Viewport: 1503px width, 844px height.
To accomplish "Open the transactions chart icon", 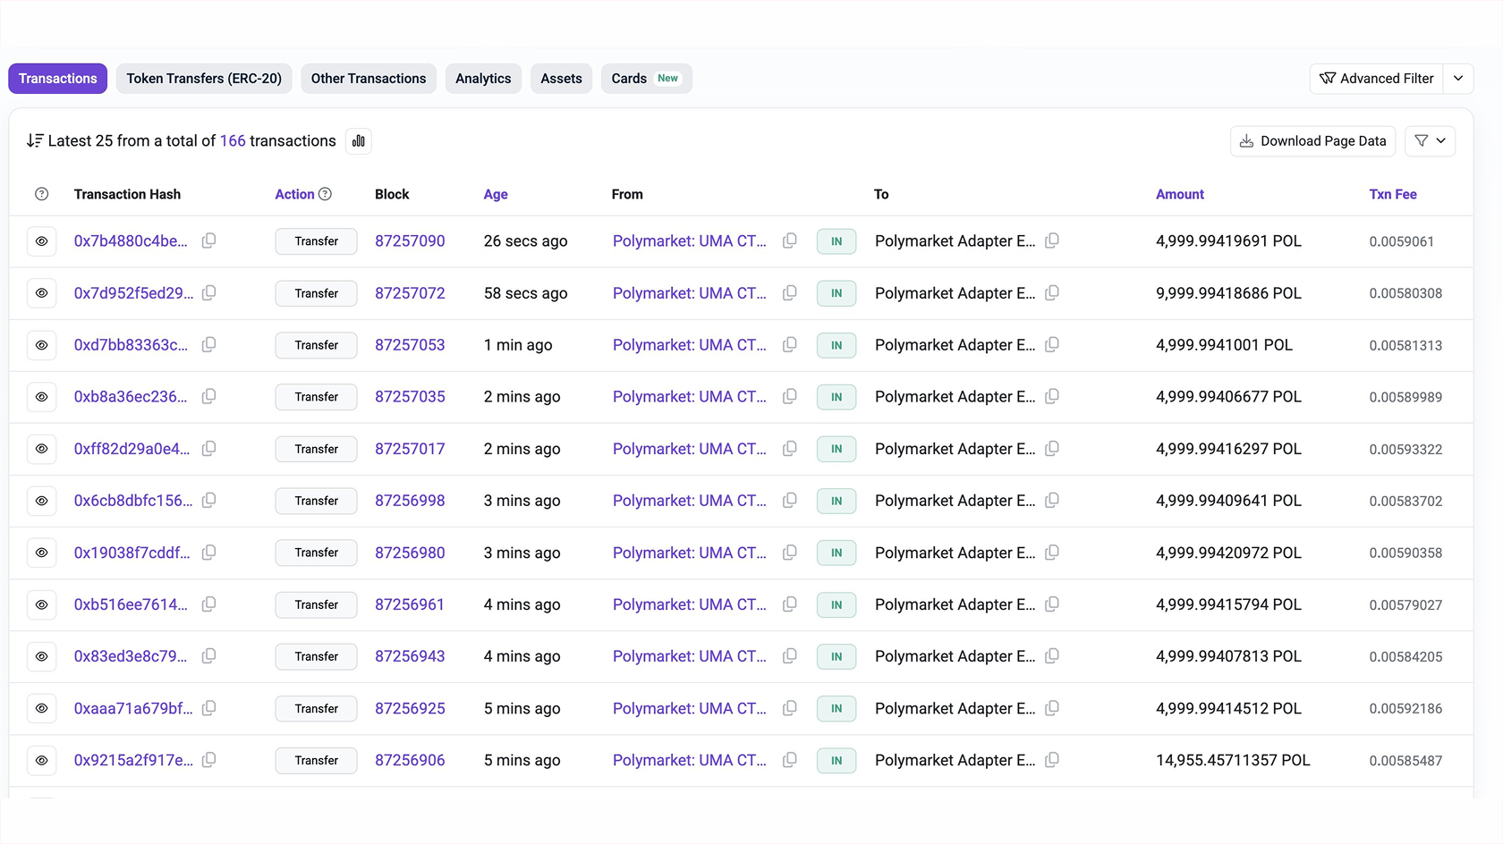I will click(x=359, y=141).
